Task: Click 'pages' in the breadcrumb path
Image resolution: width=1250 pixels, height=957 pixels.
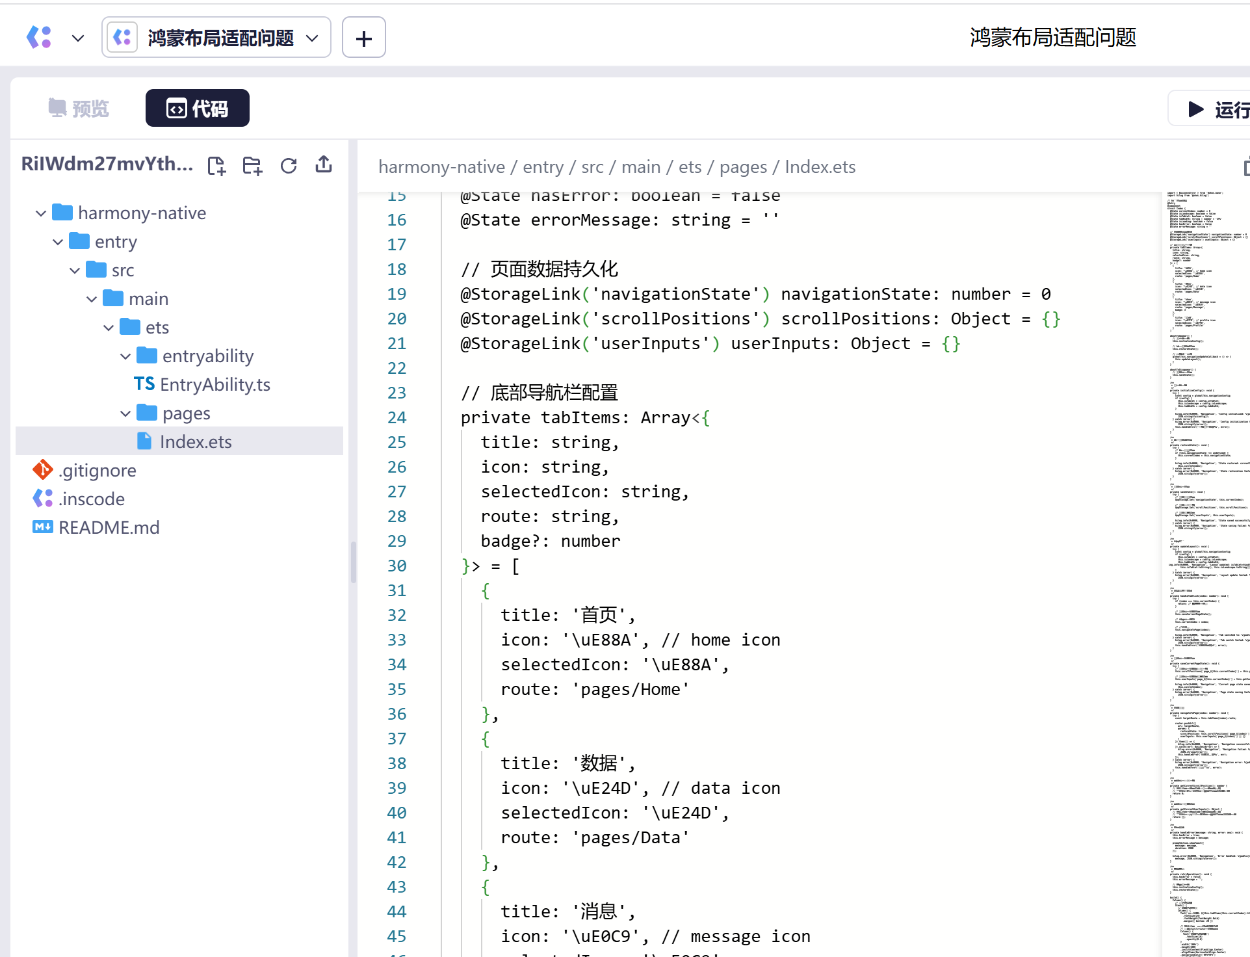Action: (x=743, y=167)
